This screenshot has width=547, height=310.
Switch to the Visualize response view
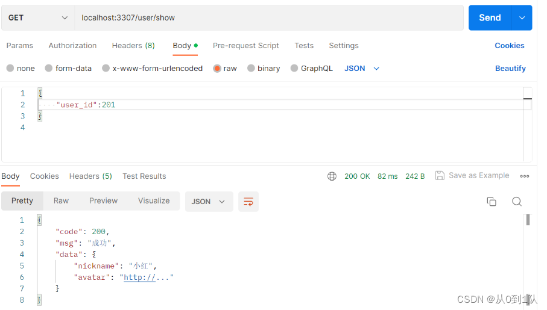(x=154, y=201)
